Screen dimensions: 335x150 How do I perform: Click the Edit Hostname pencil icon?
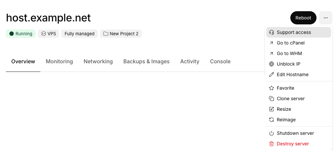[x=272, y=75]
